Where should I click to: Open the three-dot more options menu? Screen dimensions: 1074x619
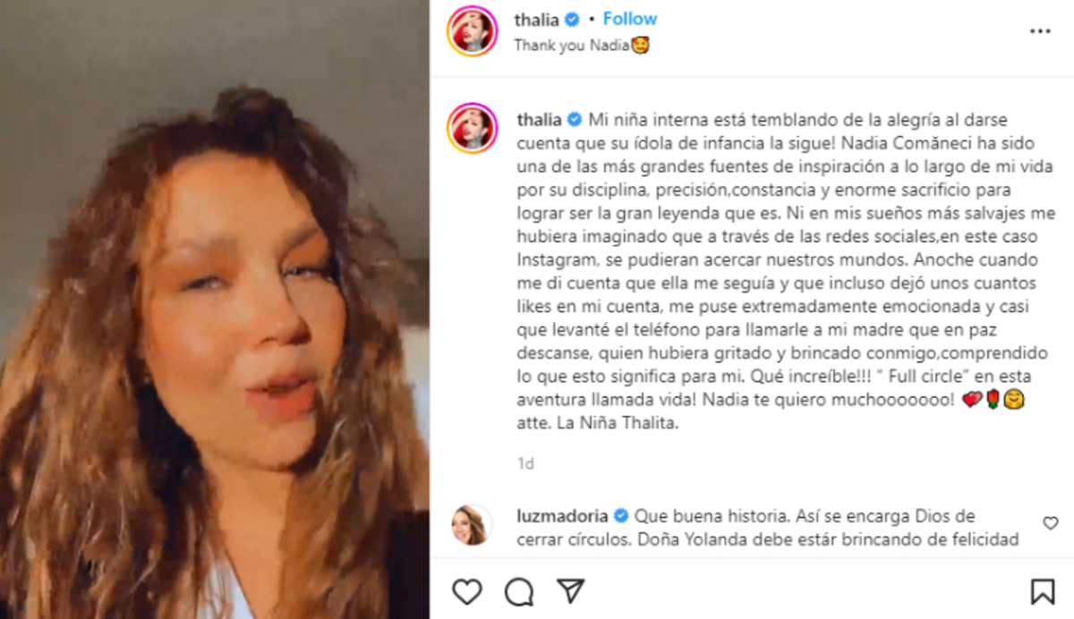pyautogui.click(x=1039, y=31)
